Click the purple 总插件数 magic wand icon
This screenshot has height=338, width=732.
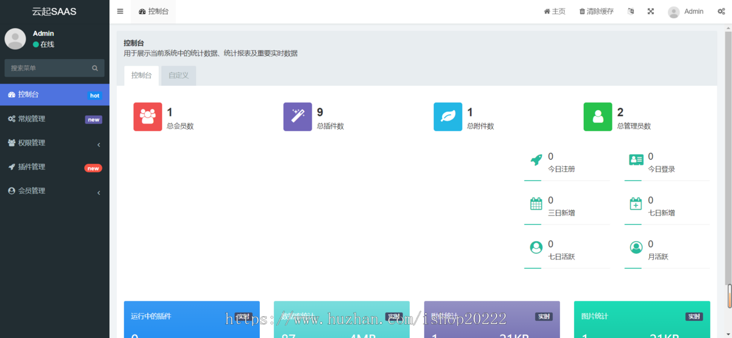pyautogui.click(x=298, y=117)
